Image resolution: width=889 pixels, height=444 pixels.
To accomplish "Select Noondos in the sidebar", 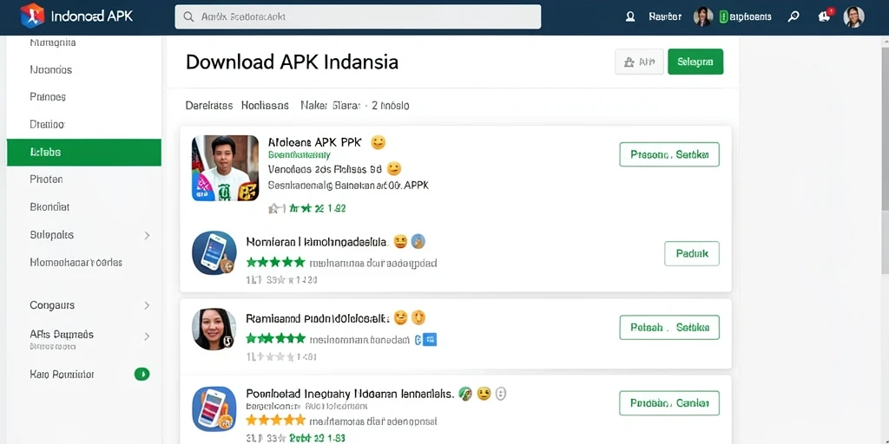I will (x=51, y=69).
